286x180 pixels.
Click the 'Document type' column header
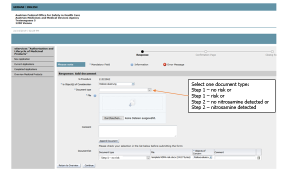click(x=106, y=152)
